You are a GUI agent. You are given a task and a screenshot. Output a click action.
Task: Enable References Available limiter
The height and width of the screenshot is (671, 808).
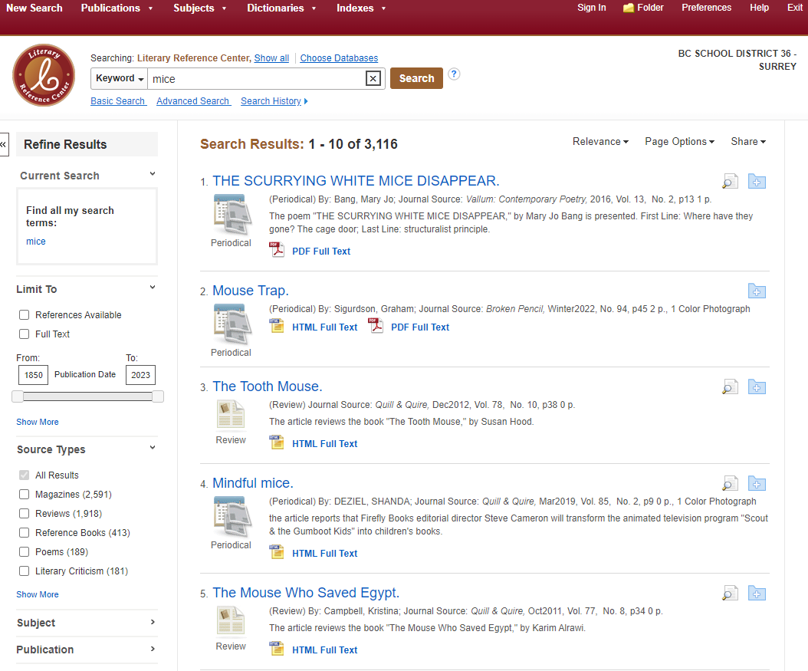25,315
